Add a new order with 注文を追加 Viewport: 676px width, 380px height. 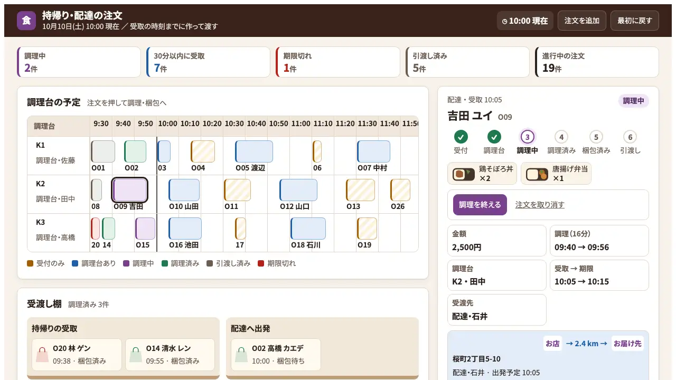pos(582,21)
